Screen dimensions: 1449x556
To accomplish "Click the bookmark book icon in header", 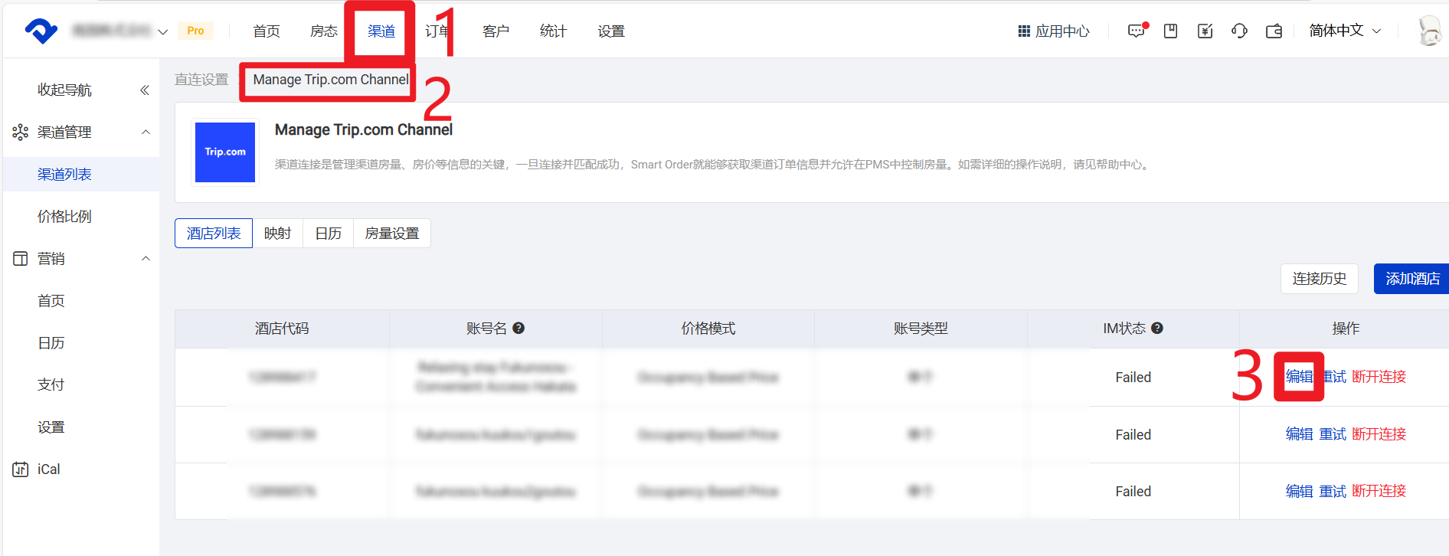I will (1170, 31).
